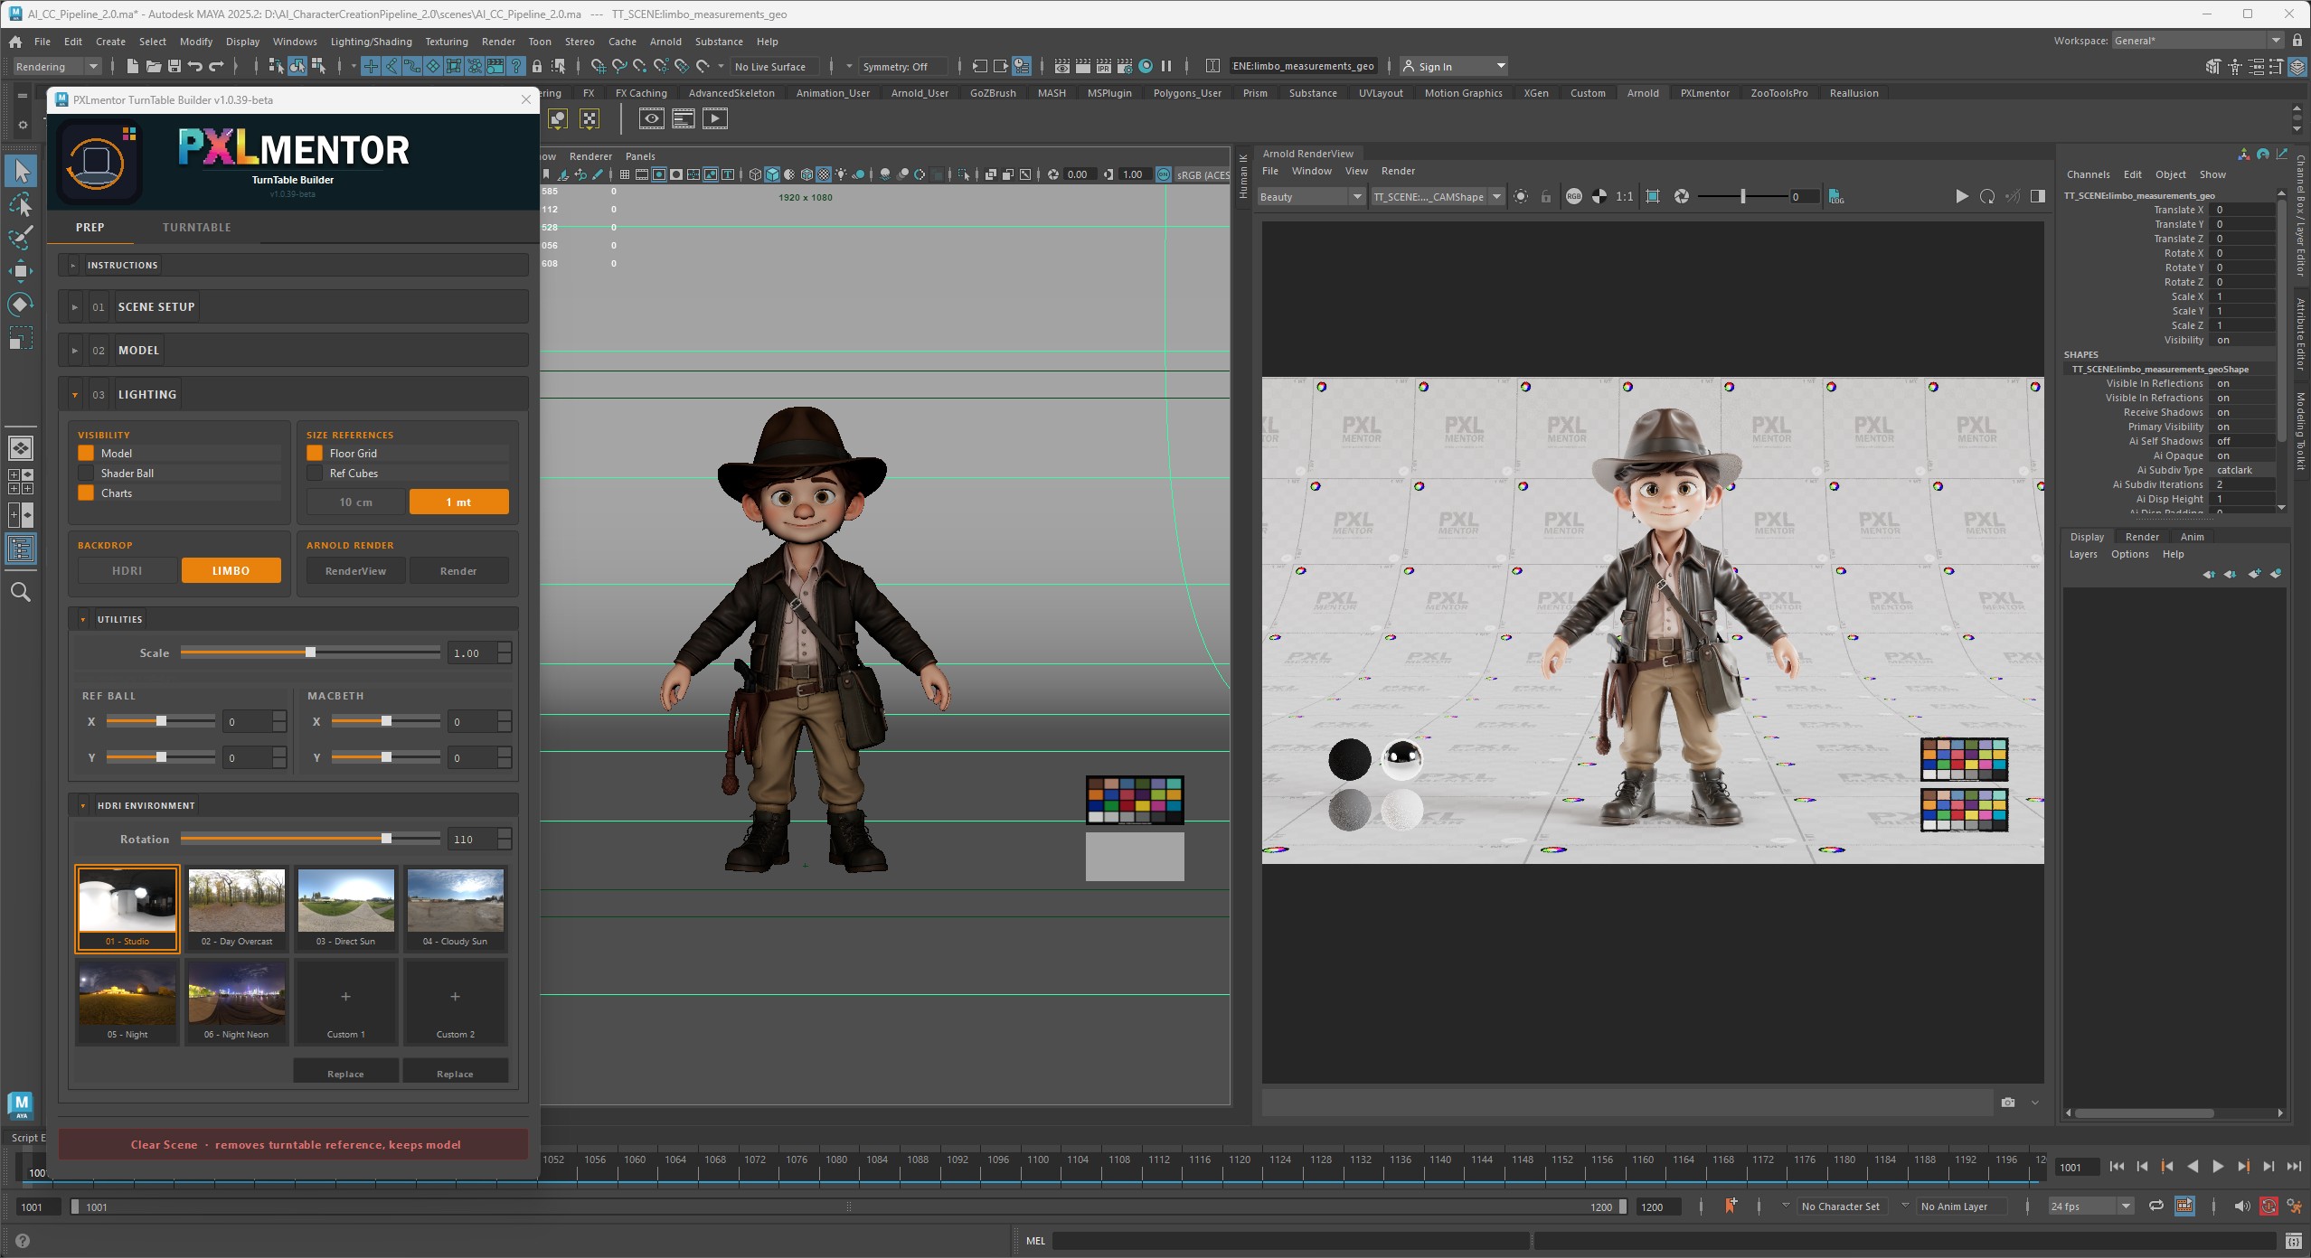Select the PXLmentor shelf tab
Image resolution: width=2311 pixels, height=1258 pixels.
[1704, 93]
